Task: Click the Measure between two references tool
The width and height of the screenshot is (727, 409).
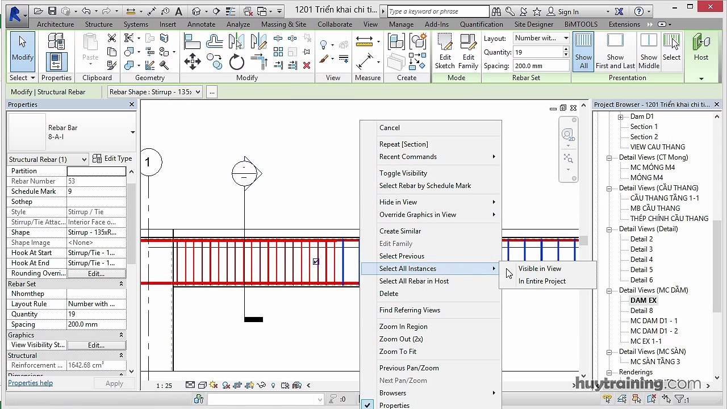Action: point(364,41)
